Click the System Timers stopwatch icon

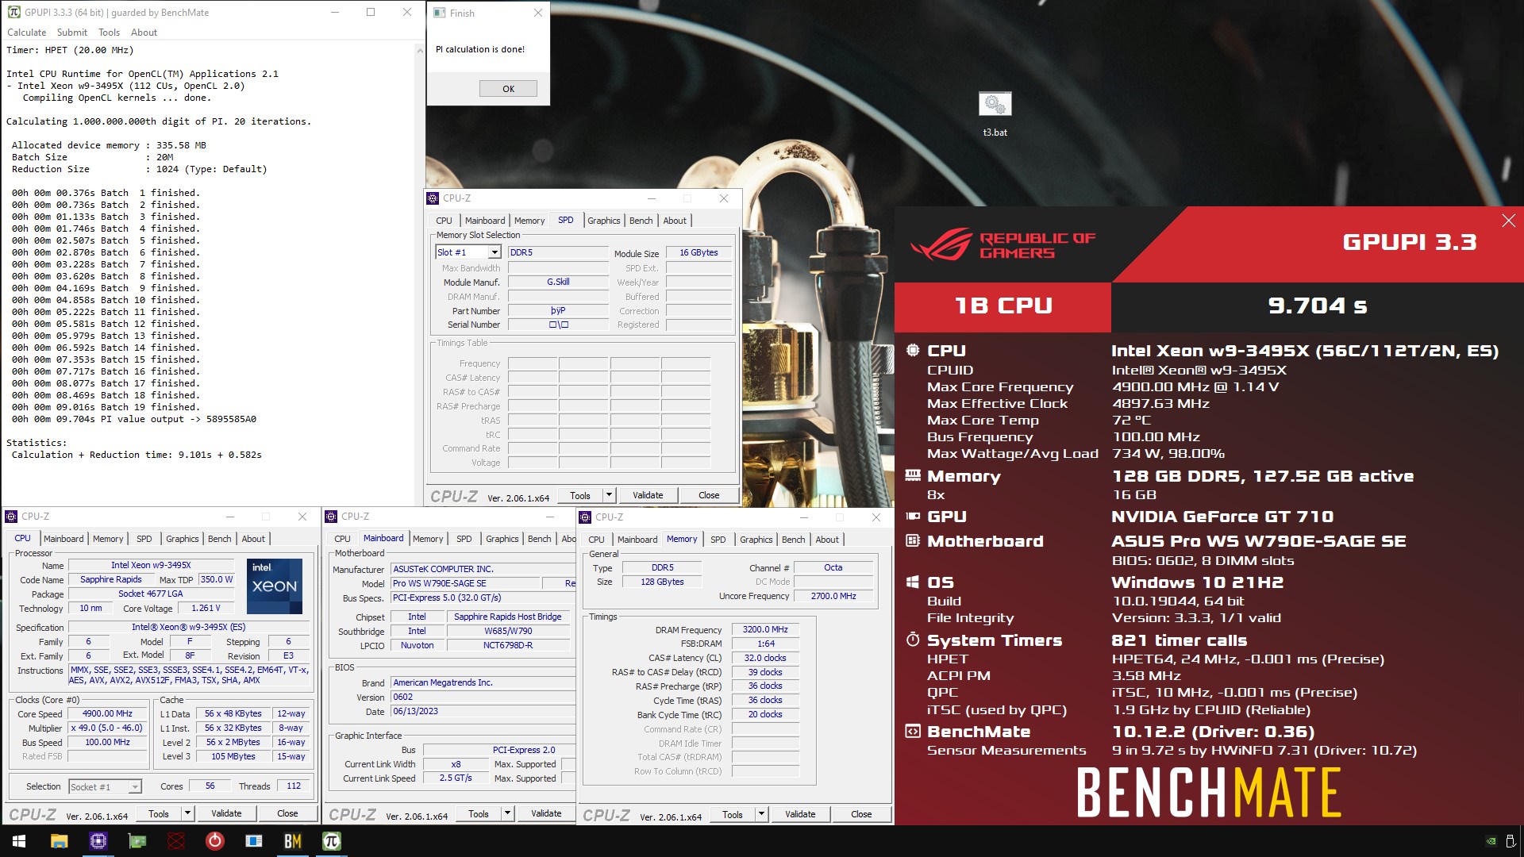[913, 640]
